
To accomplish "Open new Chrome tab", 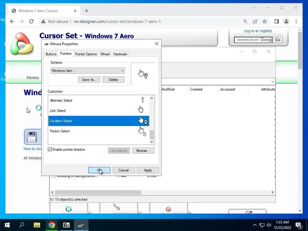I will click(x=87, y=11).
